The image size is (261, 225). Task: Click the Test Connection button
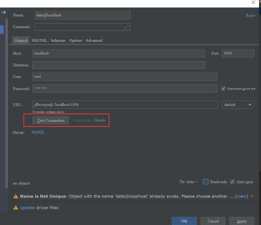(51, 120)
